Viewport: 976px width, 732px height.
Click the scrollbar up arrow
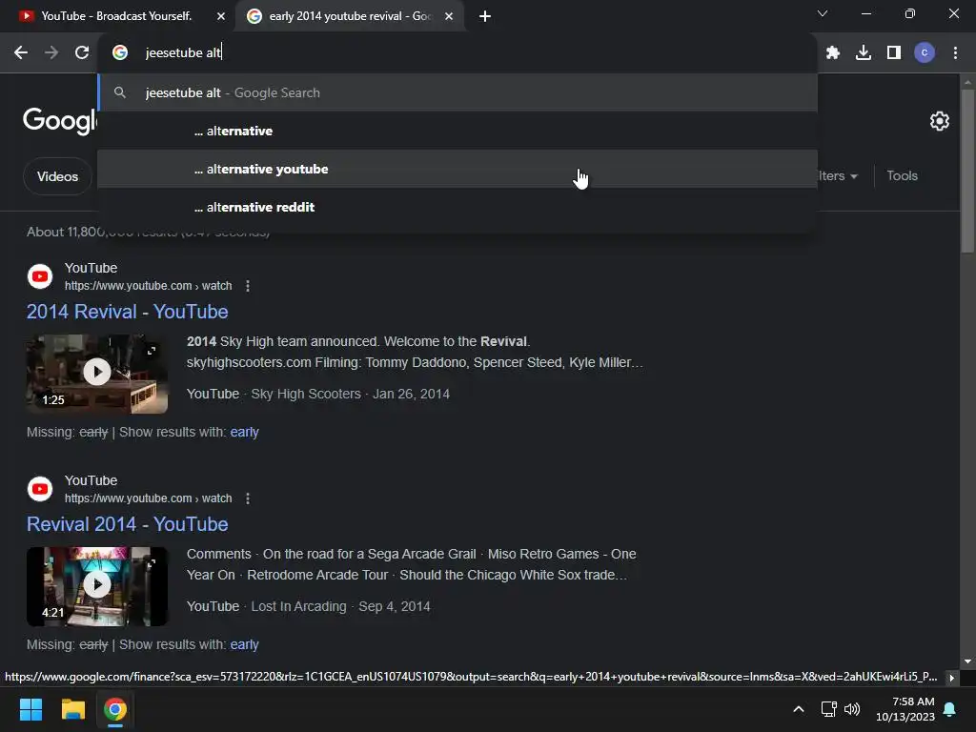tap(966, 82)
